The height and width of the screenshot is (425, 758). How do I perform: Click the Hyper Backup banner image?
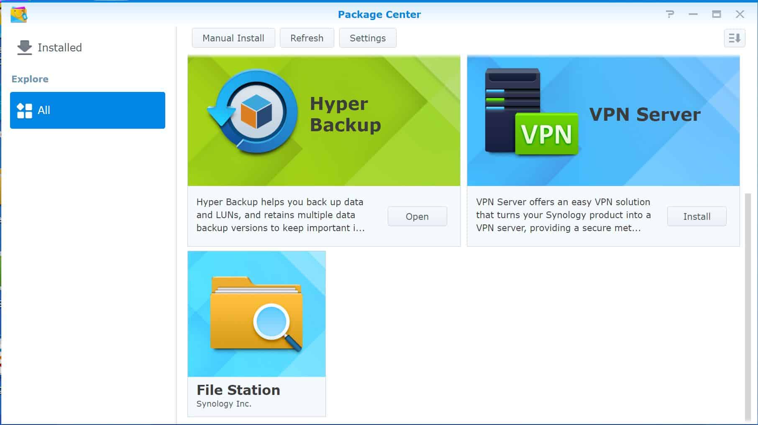(x=324, y=121)
